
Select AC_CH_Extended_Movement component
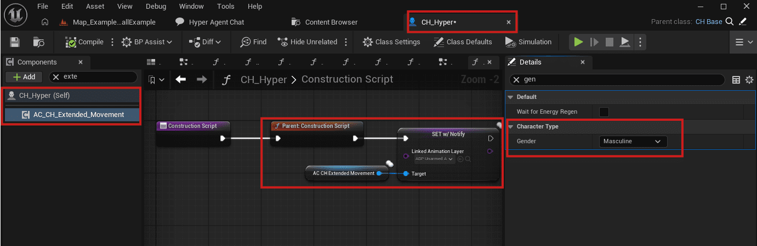point(71,115)
